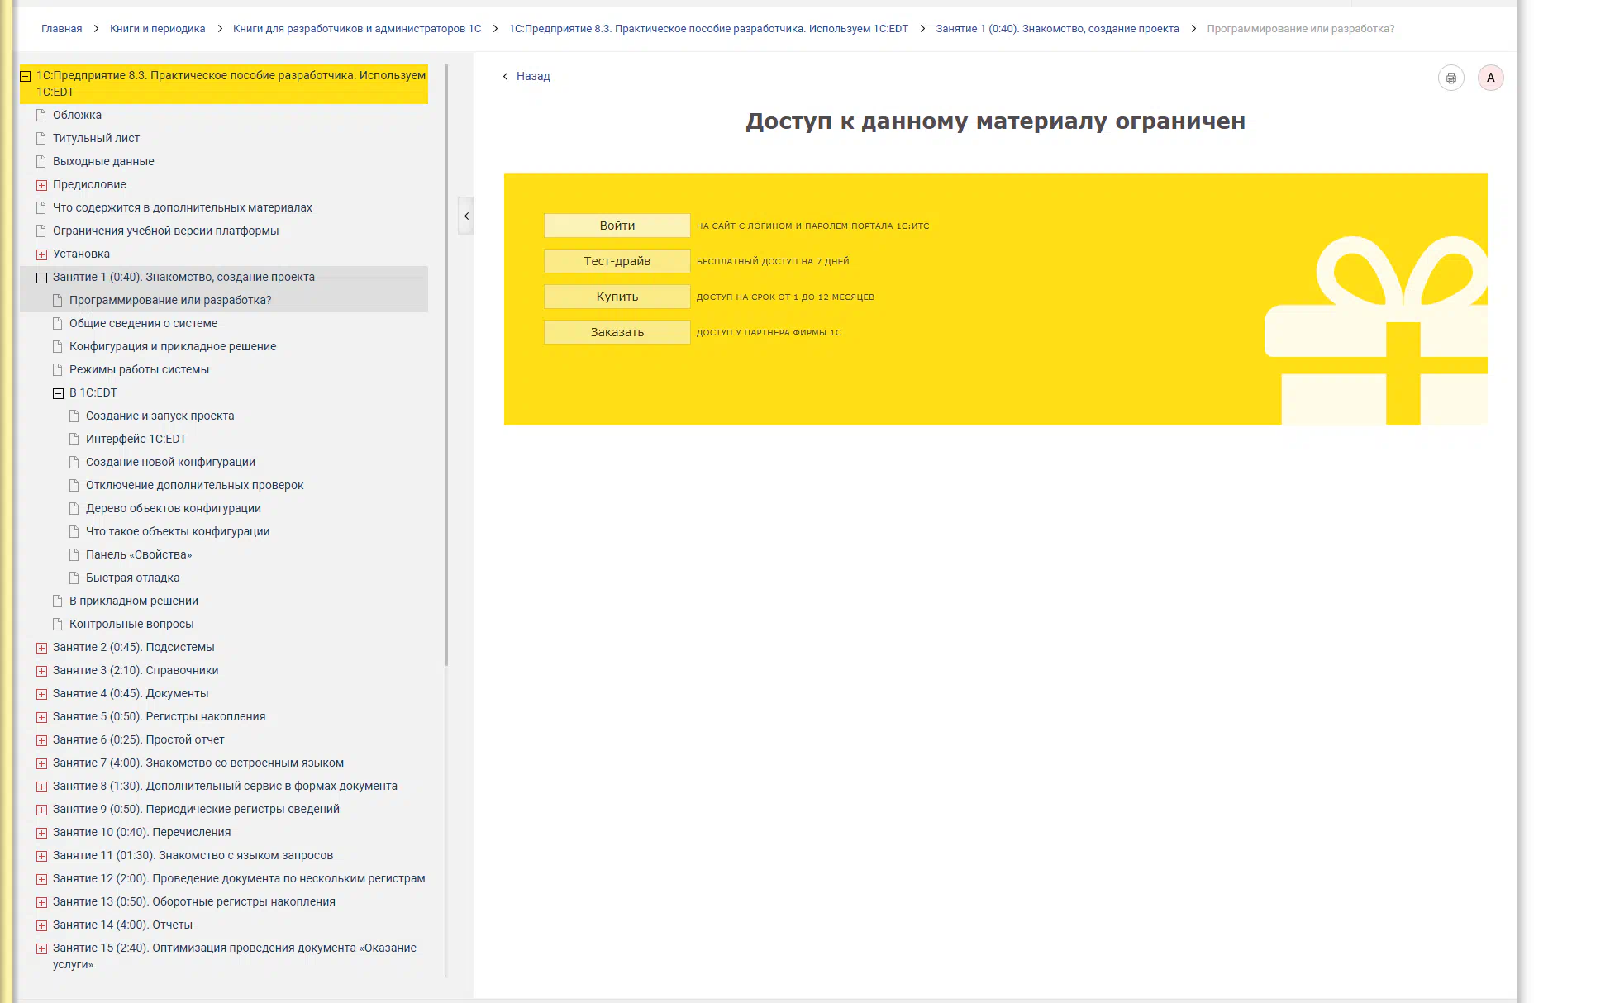Image resolution: width=1610 pixels, height=1003 pixels.
Task: Collapse Занятие 1 tree node
Action: pyautogui.click(x=41, y=278)
